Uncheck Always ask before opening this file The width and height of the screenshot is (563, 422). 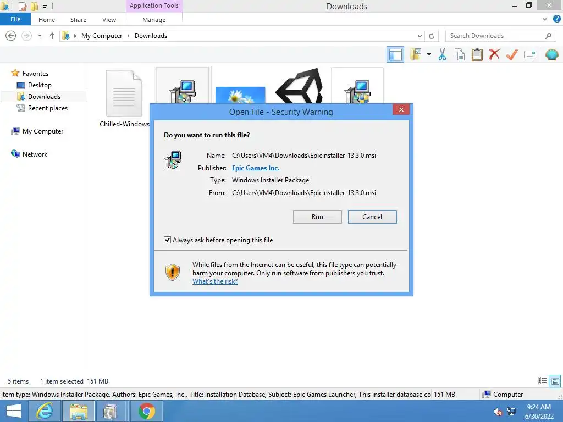(167, 240)
